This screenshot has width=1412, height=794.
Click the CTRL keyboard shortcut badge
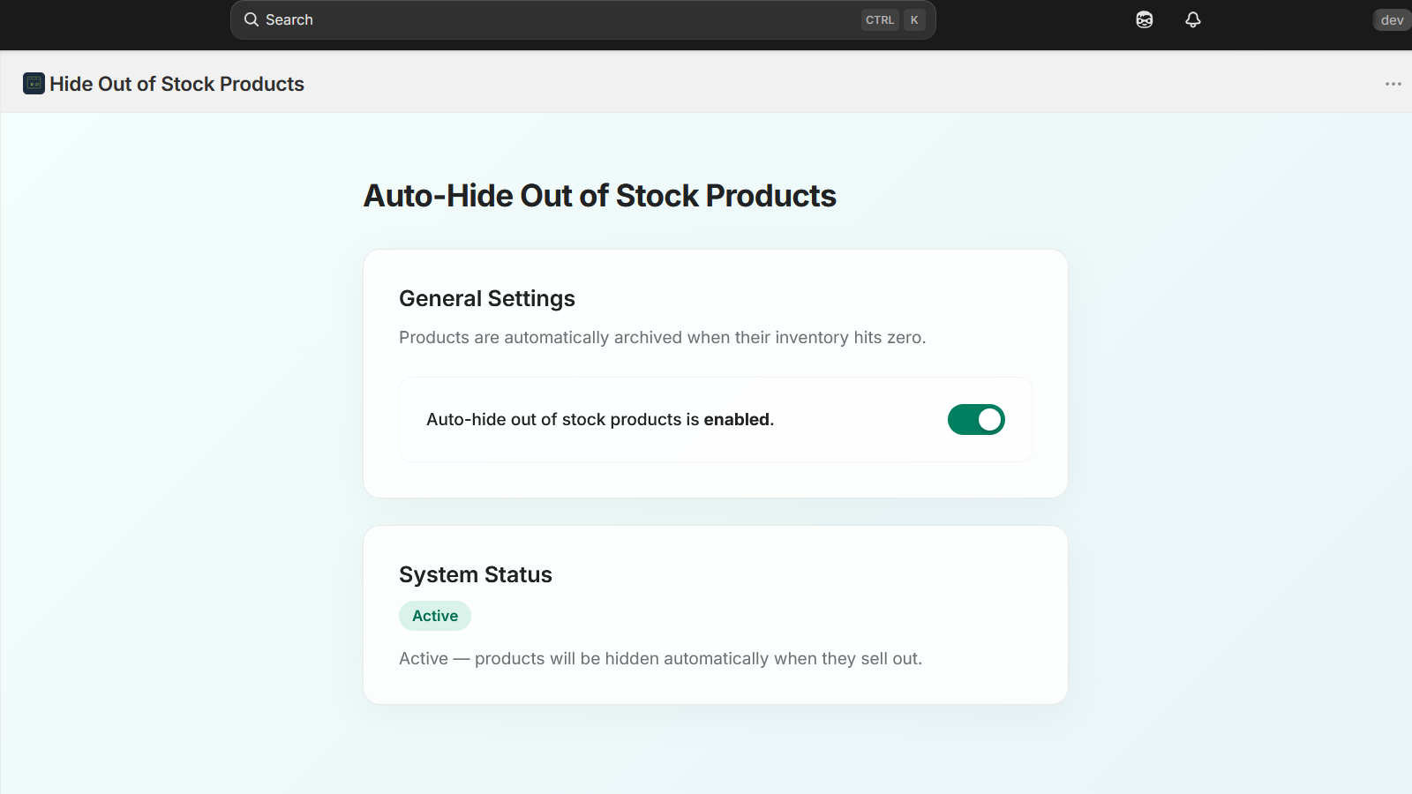pos(880,19)
